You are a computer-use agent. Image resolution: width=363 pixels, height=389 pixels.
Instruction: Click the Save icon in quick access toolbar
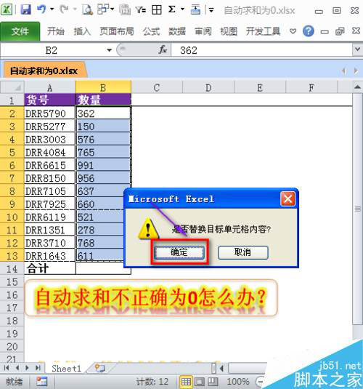pyautogui.click(x=25, y=9)
